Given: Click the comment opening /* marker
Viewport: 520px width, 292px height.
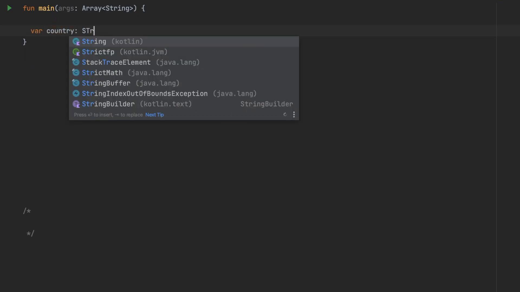Looking at the screenshot, I should click(x=27, y=211).
